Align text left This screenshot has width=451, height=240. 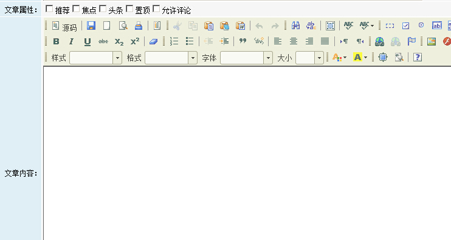278,41
